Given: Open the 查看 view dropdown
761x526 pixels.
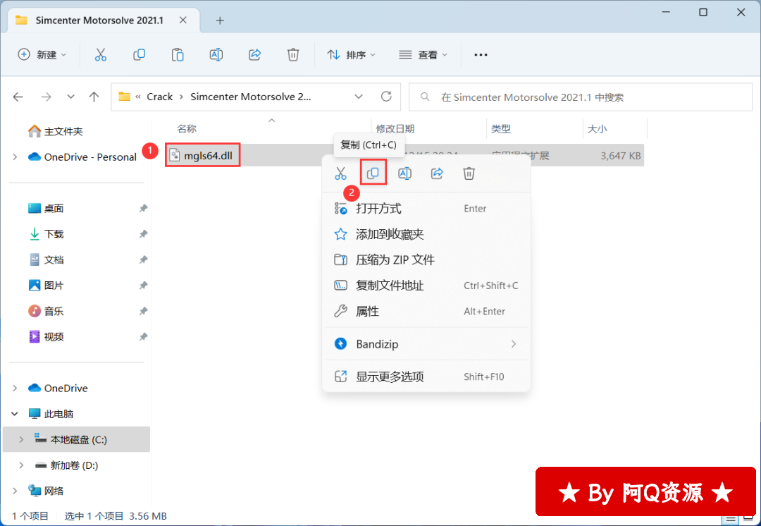Looking at the screenshot, I should (423, 55).
